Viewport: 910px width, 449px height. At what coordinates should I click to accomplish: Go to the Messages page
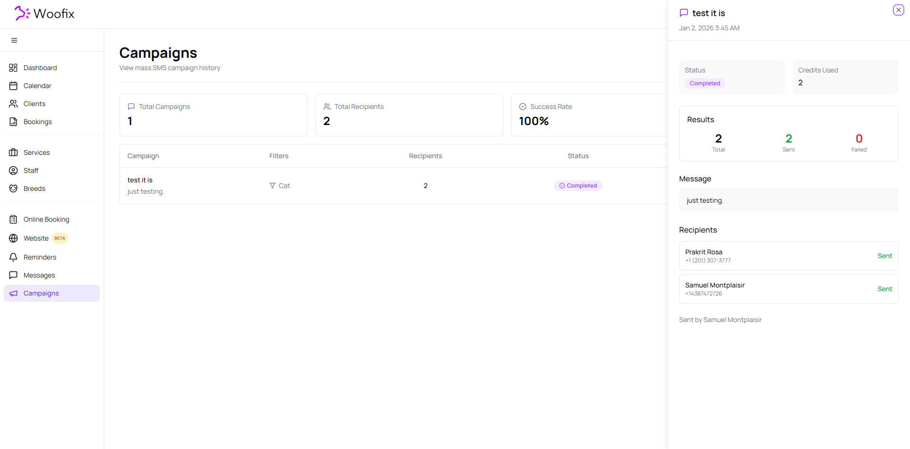click(x=39, y=275)
